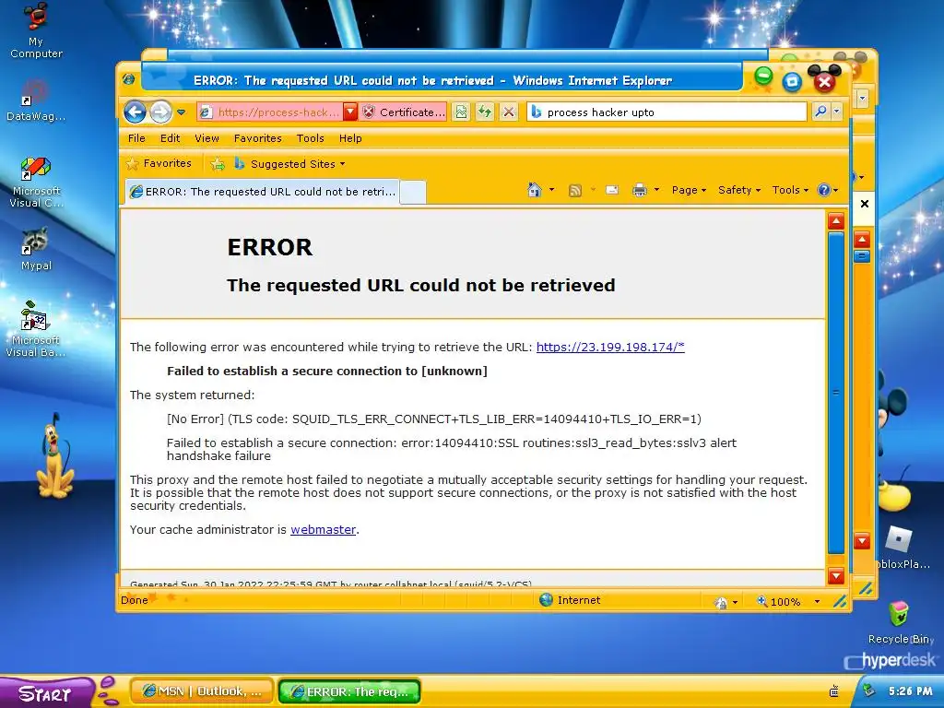Open the search provider dropdown arrow

click(837, 112)
